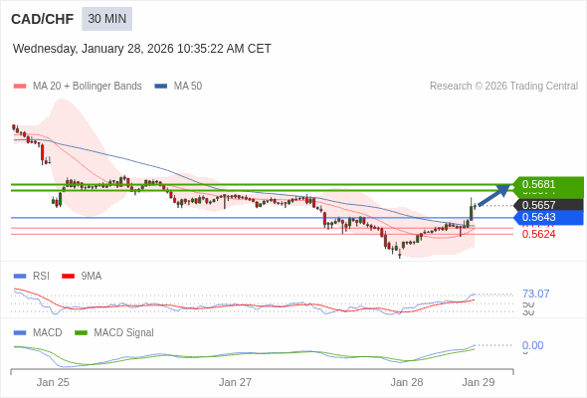Click the 30 MIN timeframe badge
The image size is (587, 398).
coord(107,19)
